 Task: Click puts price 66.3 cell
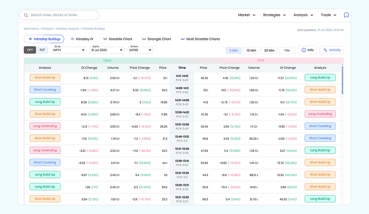coord(205,199)
